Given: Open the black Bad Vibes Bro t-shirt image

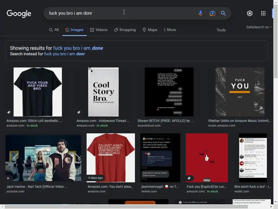Looking at the screenshot, I should tap(38, 92).
